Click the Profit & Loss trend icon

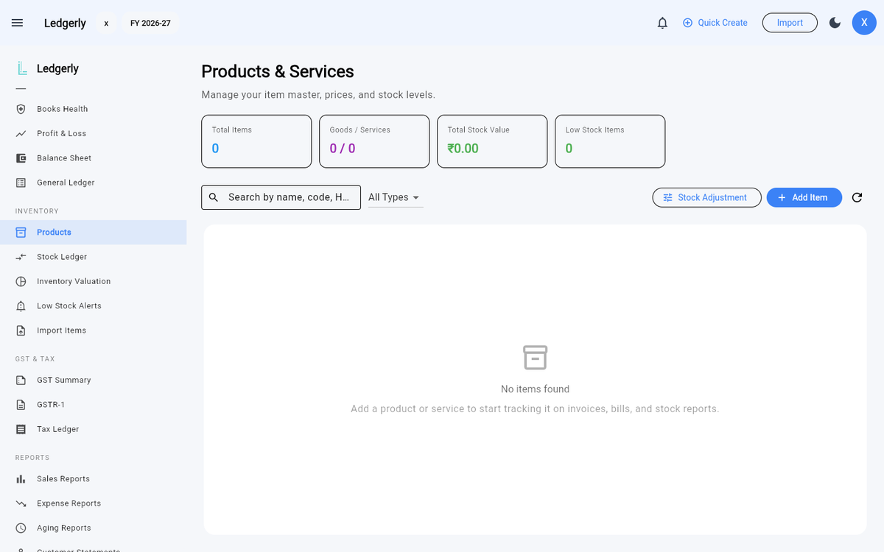tap(21, 133)
